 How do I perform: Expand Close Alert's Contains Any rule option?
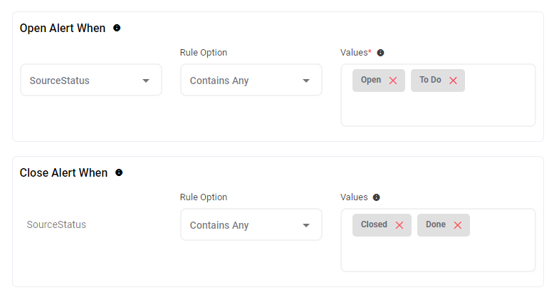[x=251, y=225]
